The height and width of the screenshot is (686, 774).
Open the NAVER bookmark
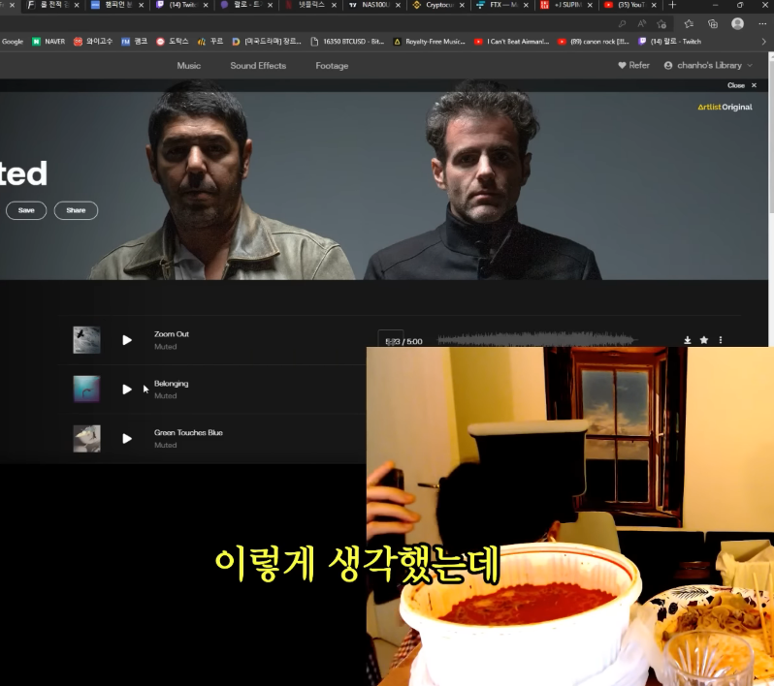[x=48, y=42]
